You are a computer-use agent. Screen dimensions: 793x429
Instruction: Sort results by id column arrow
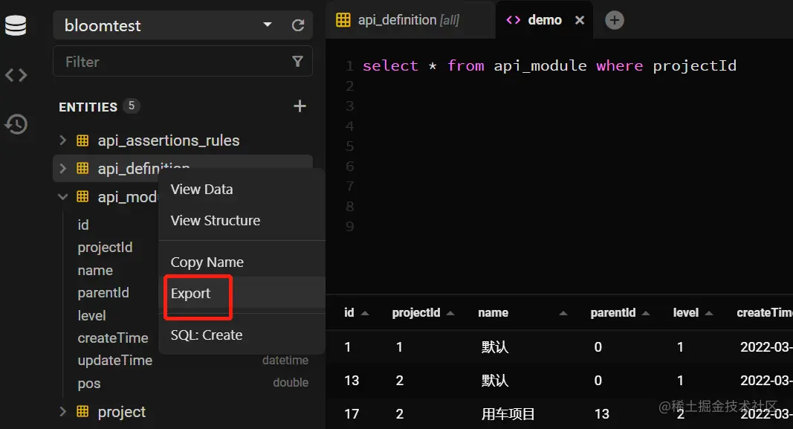click(x=365, y=313)
